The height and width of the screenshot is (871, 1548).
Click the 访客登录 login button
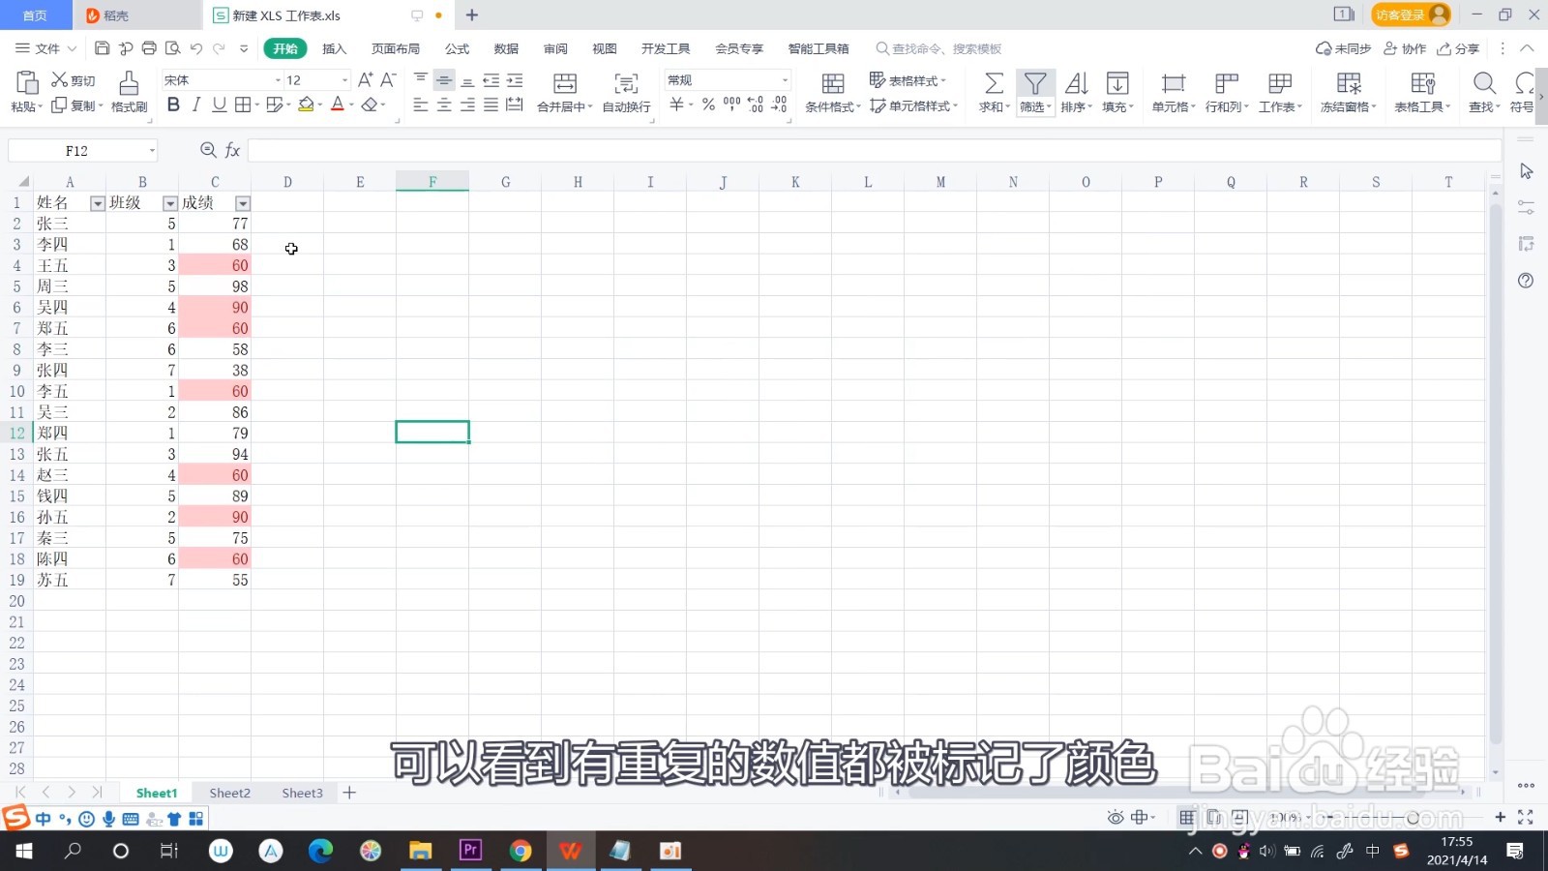[x=1411, y=15]
